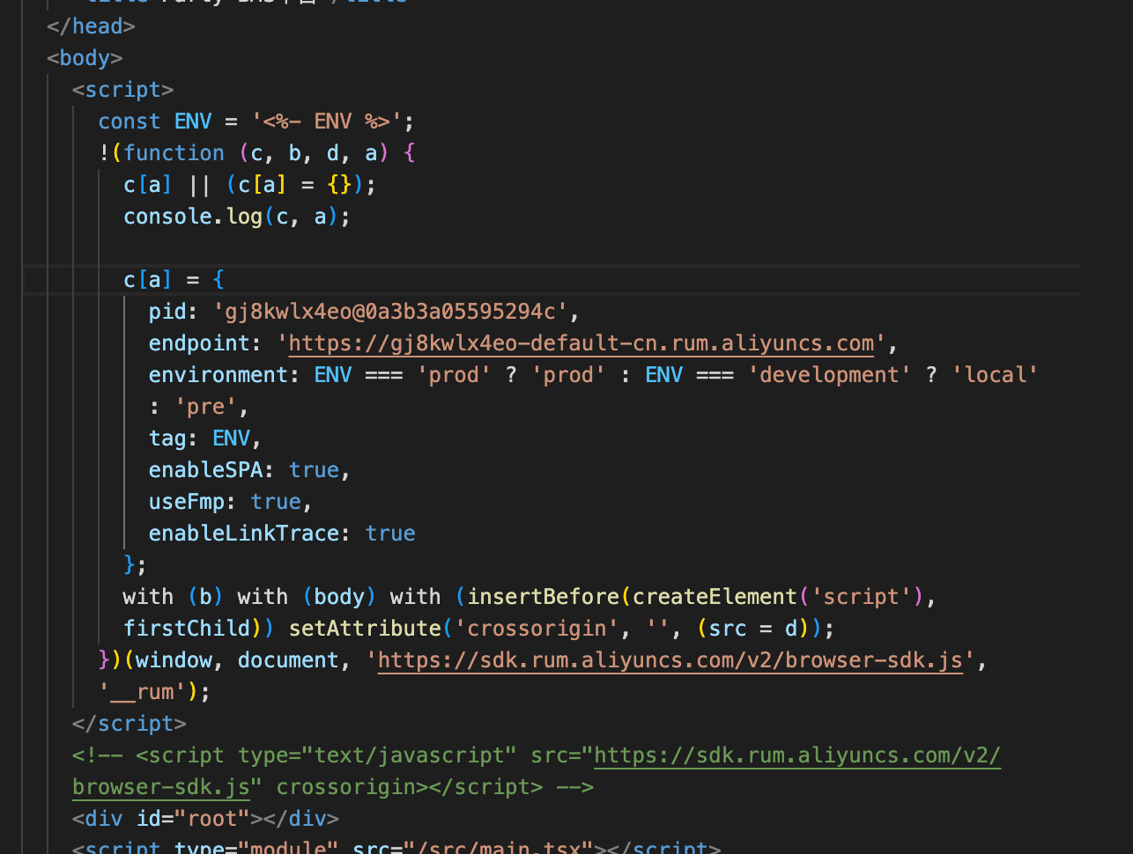Open the commented sdk.rum.aliyuncs.com script URL
Image resolution: width=1133 pixels, height=854 pixels.
point(537,771)
